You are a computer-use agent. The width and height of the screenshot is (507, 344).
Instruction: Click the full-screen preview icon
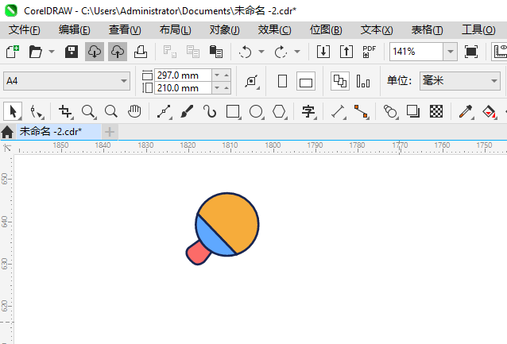pos(471,52)
